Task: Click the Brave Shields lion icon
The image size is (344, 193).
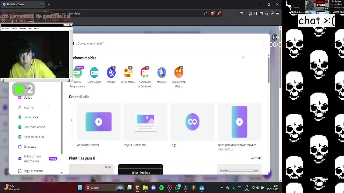Action: [x=213, y=13]
